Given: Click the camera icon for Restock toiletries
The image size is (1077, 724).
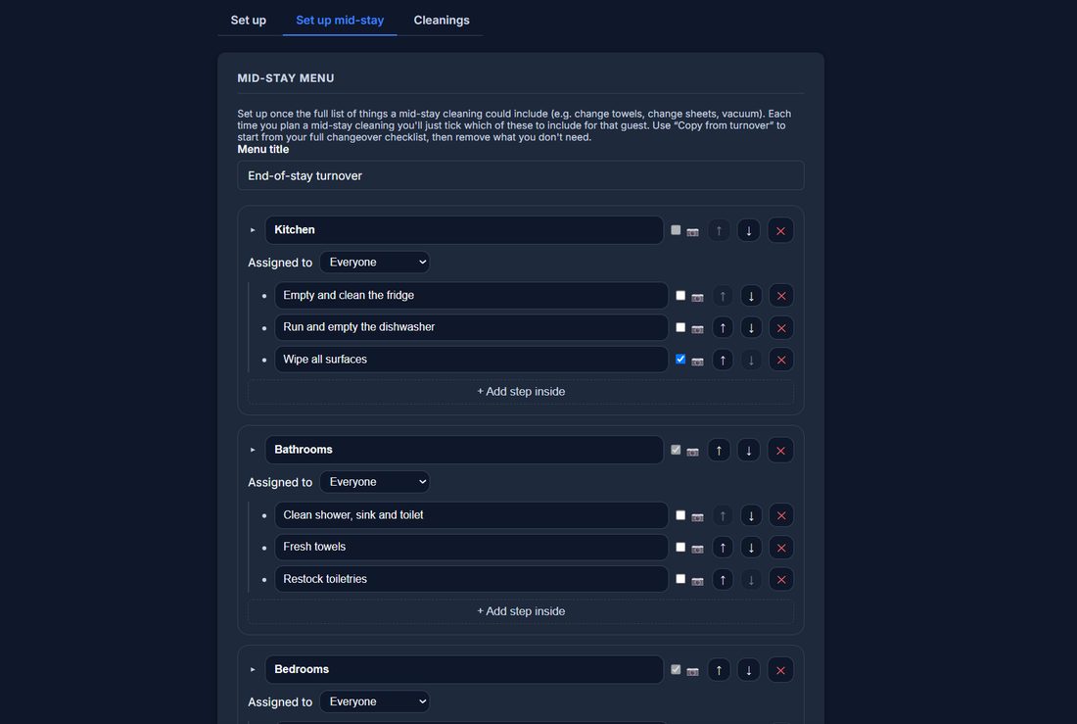Looking at the screenshot, I should (x=697, y=581).
